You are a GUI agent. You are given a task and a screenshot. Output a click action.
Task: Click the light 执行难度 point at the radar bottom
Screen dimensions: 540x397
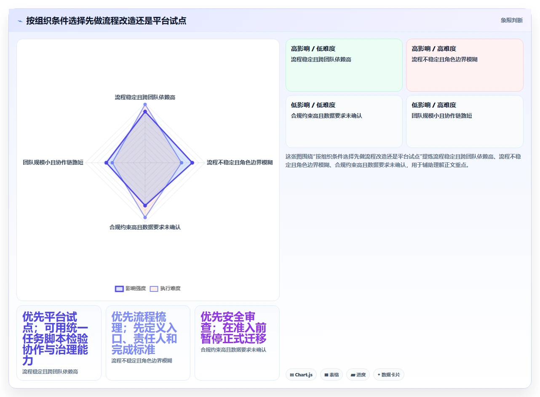pos(145,217)
